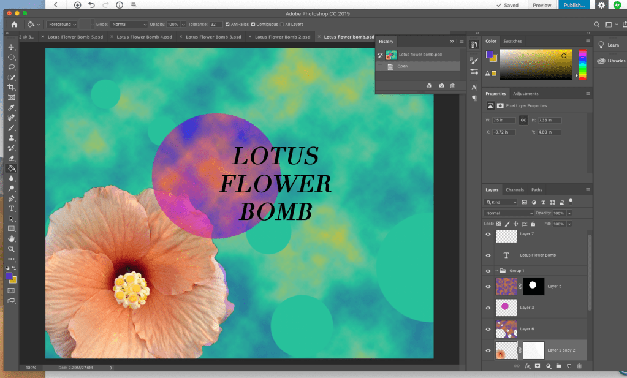Hide Layer 3 visibility eye

[488, 308]
